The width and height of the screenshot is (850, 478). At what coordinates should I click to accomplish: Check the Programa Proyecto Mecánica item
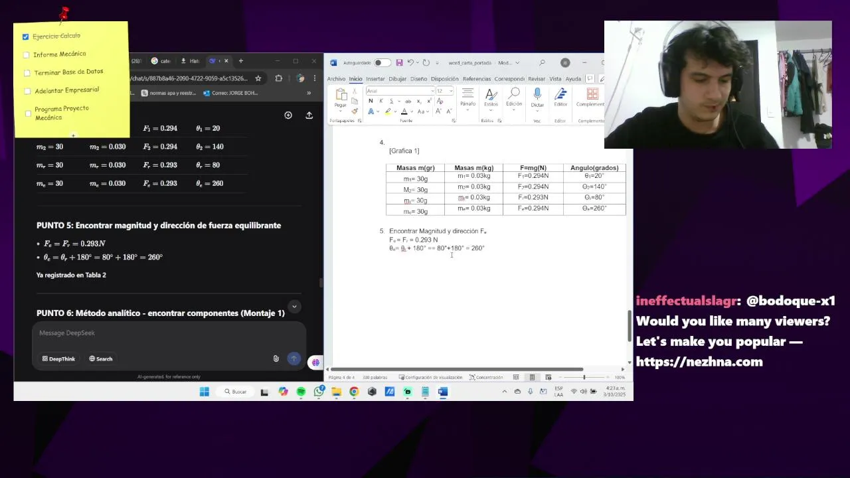coord(28,114)
